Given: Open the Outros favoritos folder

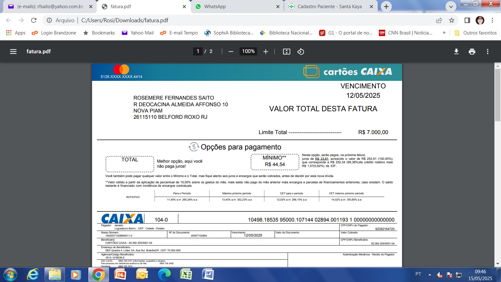Looking at the screenshot, I should click(x=476, y=33).
